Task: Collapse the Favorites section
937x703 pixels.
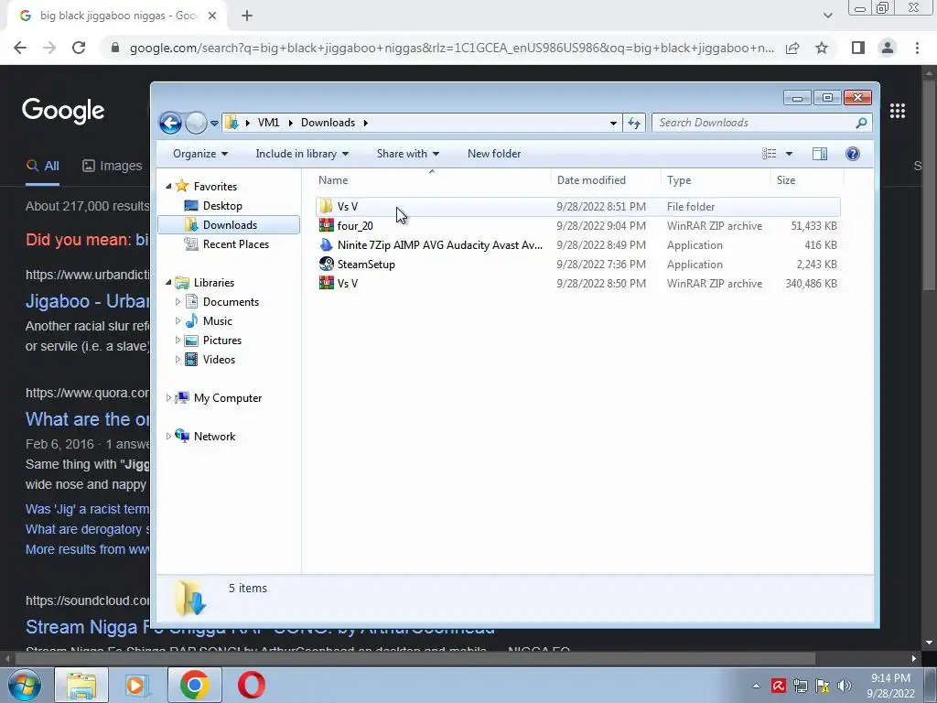Action: click(168, 187)
